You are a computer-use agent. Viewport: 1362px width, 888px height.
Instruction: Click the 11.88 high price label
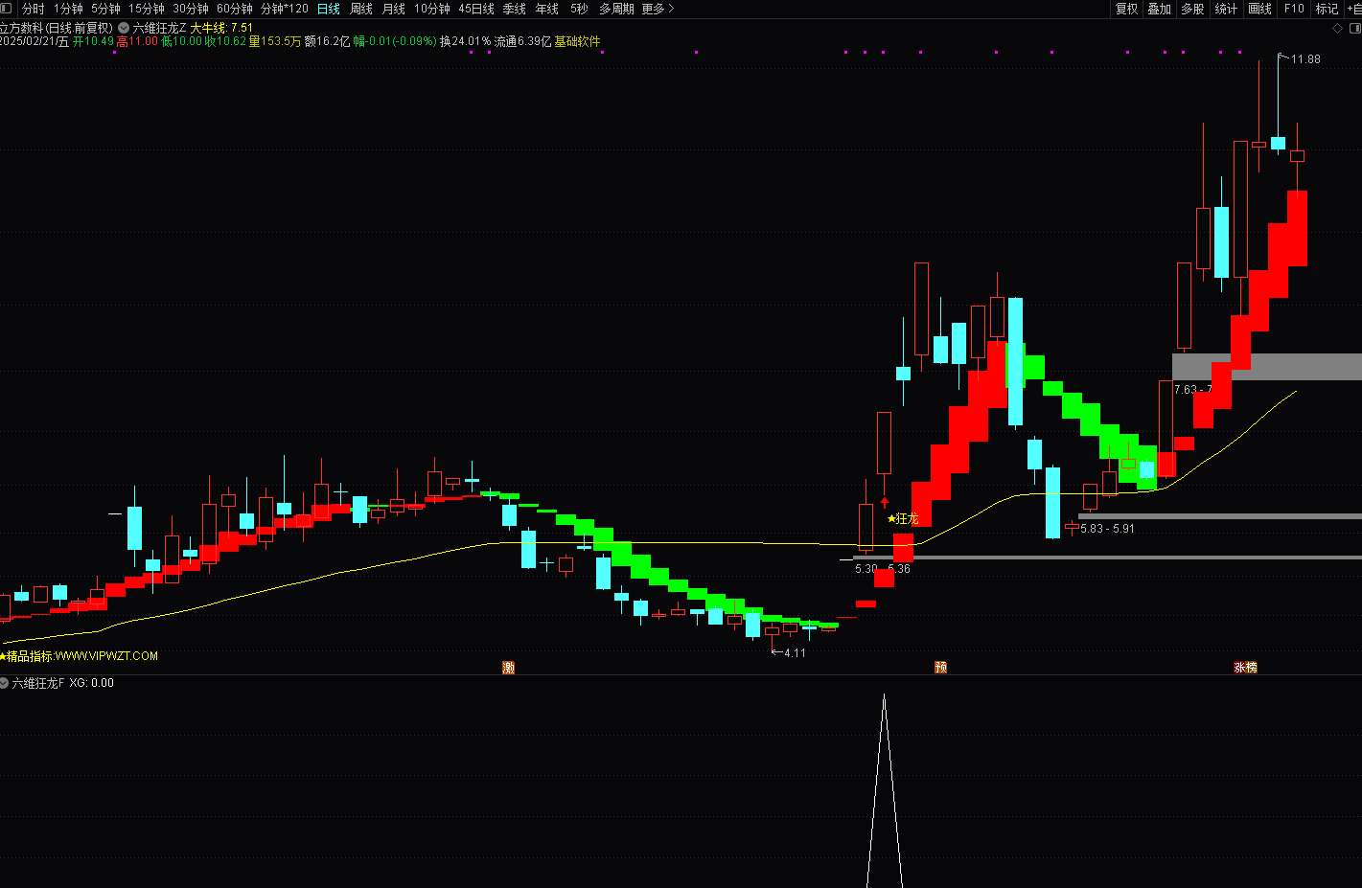coord(1305,59)
